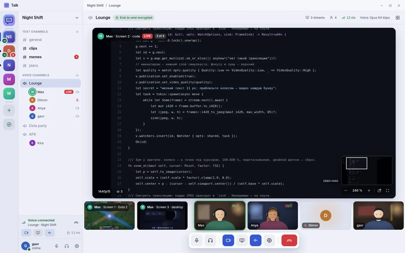The height and width of the screenshot is (253, 405).
Task: Deafen audio with the call toolbar headphones
Action: coord(210,240)
